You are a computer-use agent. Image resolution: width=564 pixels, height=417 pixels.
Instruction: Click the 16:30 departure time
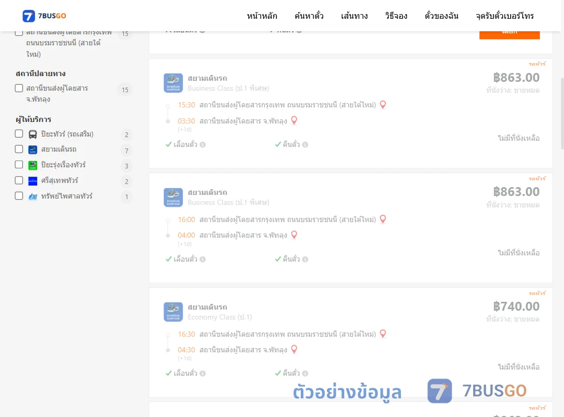click(186, 334)
